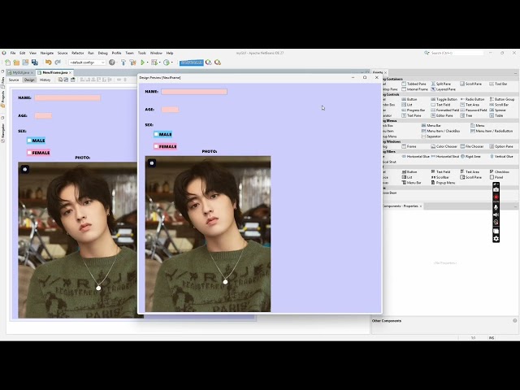This screenshot has height=390, width=520.
Task: Select Button Group in the palette
Action: [x=502, y=99]
